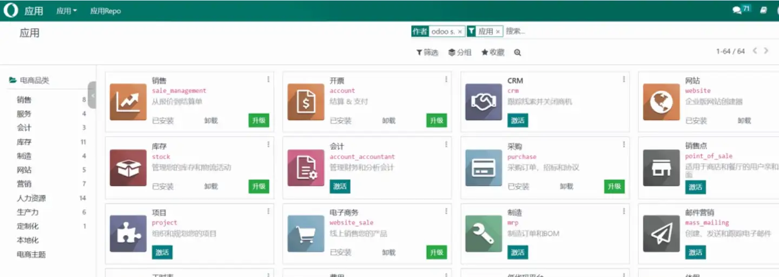
Task: Open the sale_management module chart icon
Action: [128, 102]
